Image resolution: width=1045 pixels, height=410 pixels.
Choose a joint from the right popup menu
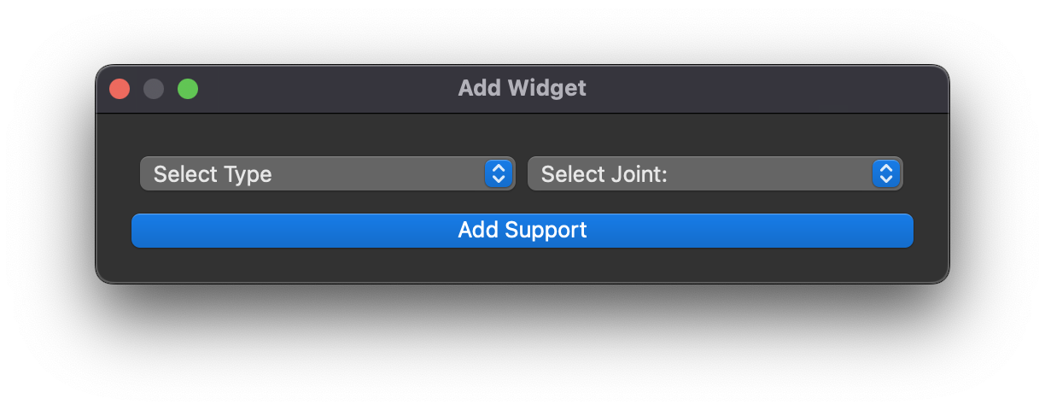pyautogui.click(x=715, y=173)
